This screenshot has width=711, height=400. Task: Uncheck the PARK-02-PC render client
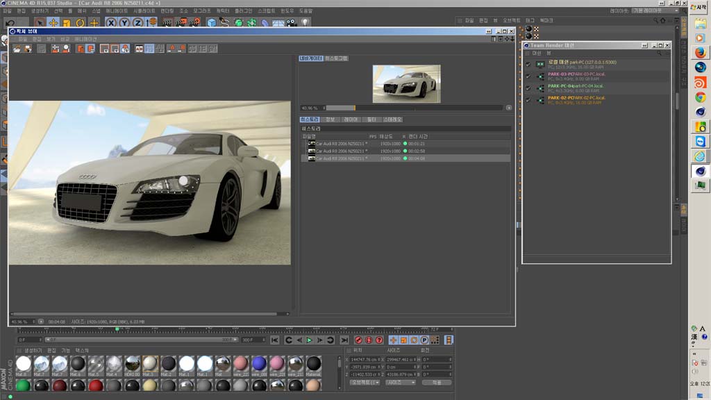click(x=528, y=100)
